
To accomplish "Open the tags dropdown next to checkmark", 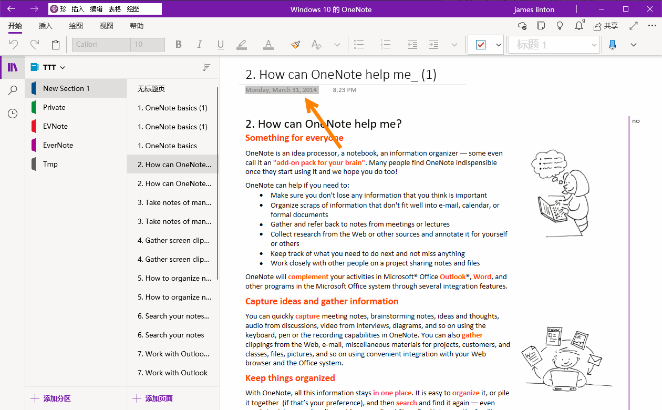I will tap(498, 44).
